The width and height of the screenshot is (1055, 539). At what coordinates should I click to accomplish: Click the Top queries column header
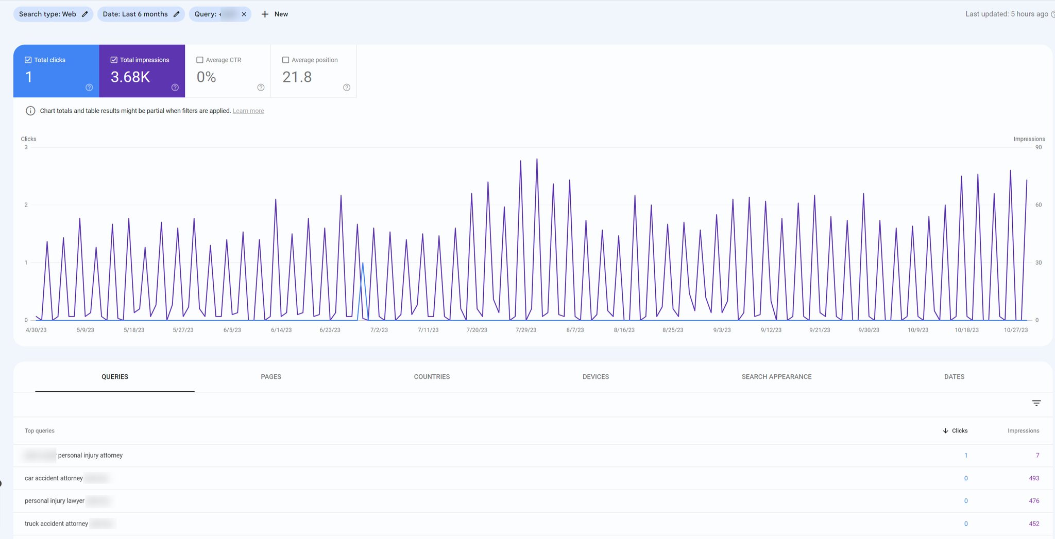(x=40, y=431)
